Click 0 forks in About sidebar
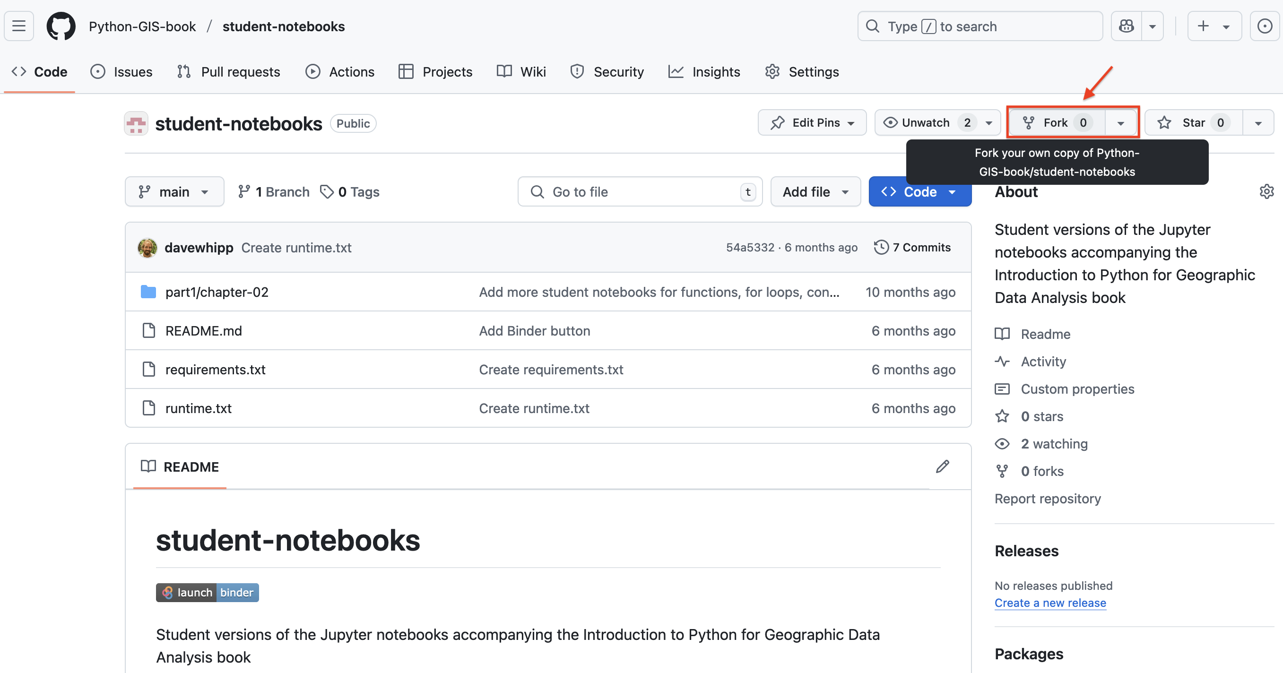1283x673 pixels. [1029, 471]
